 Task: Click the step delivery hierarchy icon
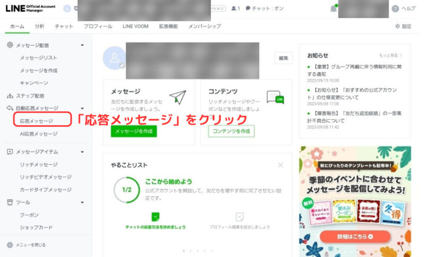pyautogui.click(x=10, y=96)
